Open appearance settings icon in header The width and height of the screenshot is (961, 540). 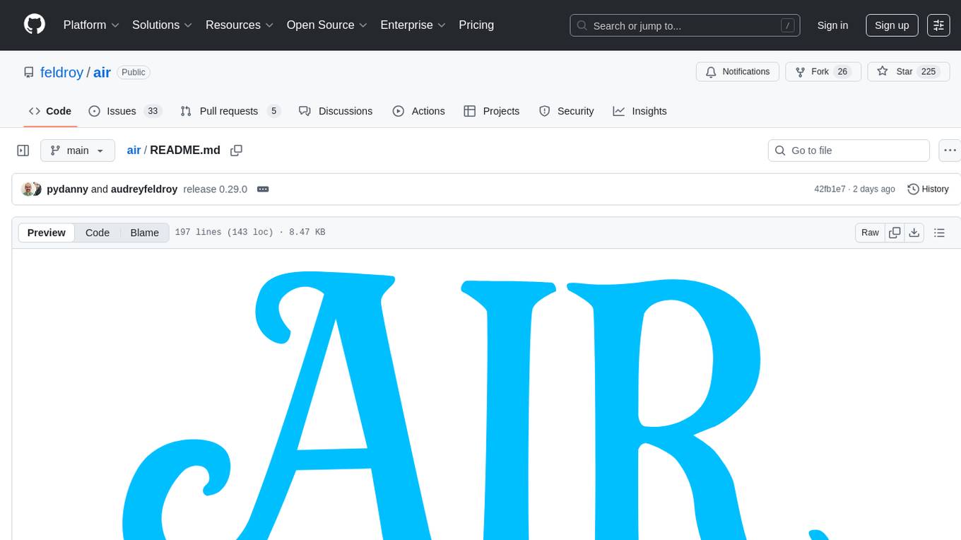pos(938,25)
